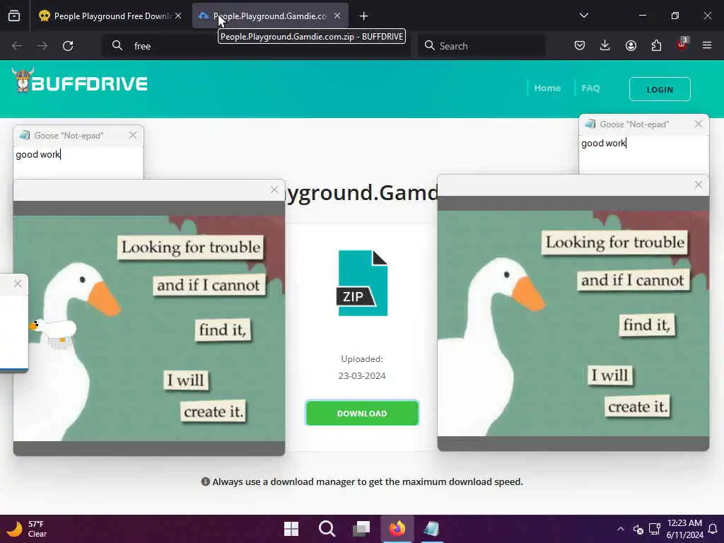Screen dimensions: 724x543
Task: Open the clock showing 12:23 AM
Action: [x=684, y=529]
